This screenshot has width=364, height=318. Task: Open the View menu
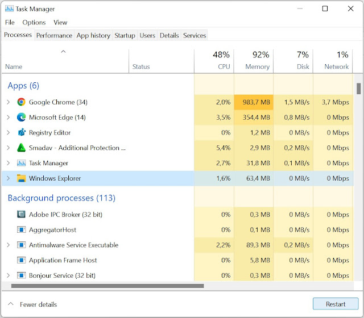[x=60, y=22]
